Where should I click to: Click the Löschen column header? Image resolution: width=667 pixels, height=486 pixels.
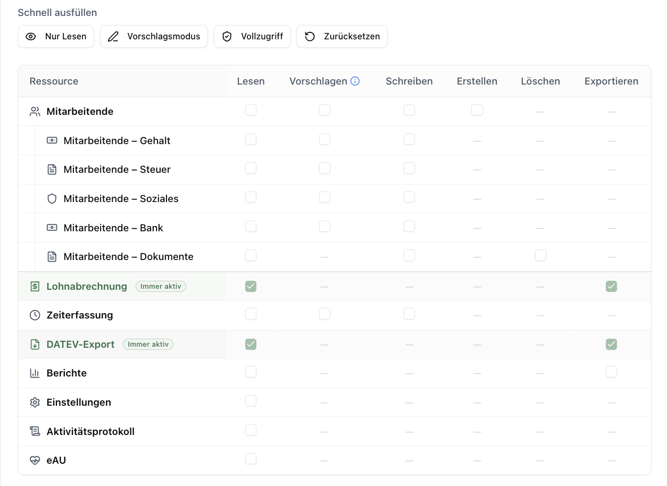click(x=540, y=81)
